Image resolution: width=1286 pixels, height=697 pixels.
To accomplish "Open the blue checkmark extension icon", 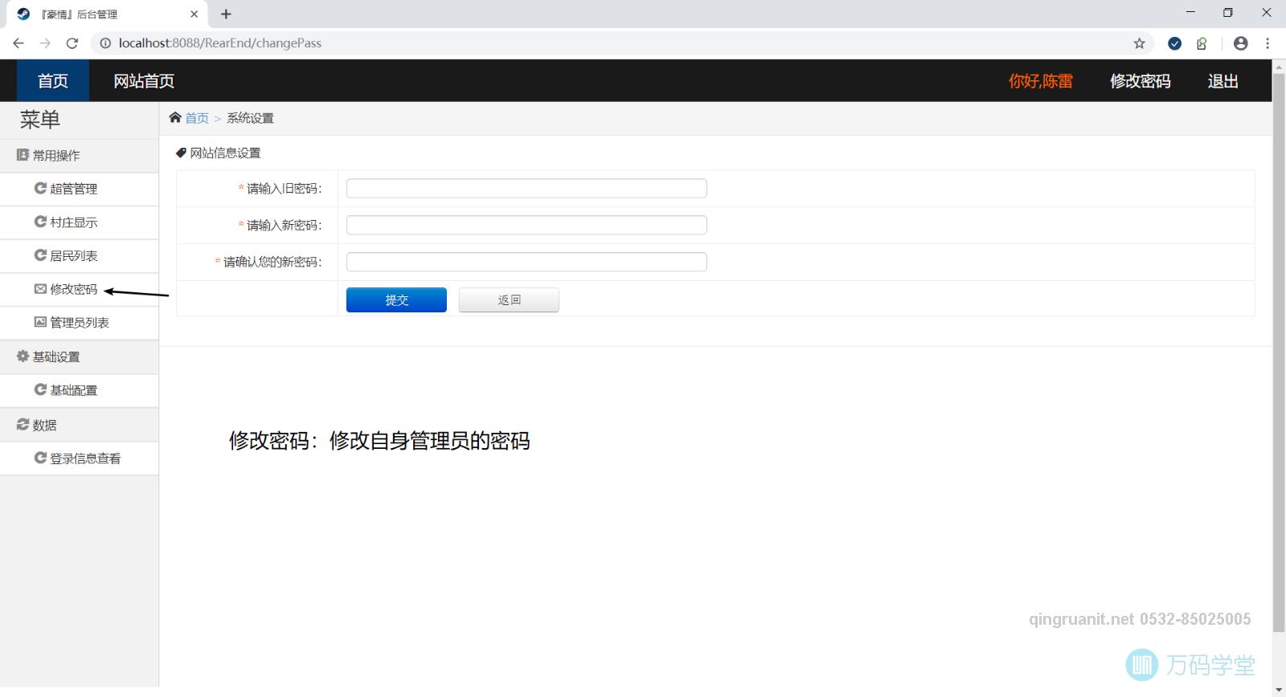I will pyautogui.click(x=1174, y=43).
